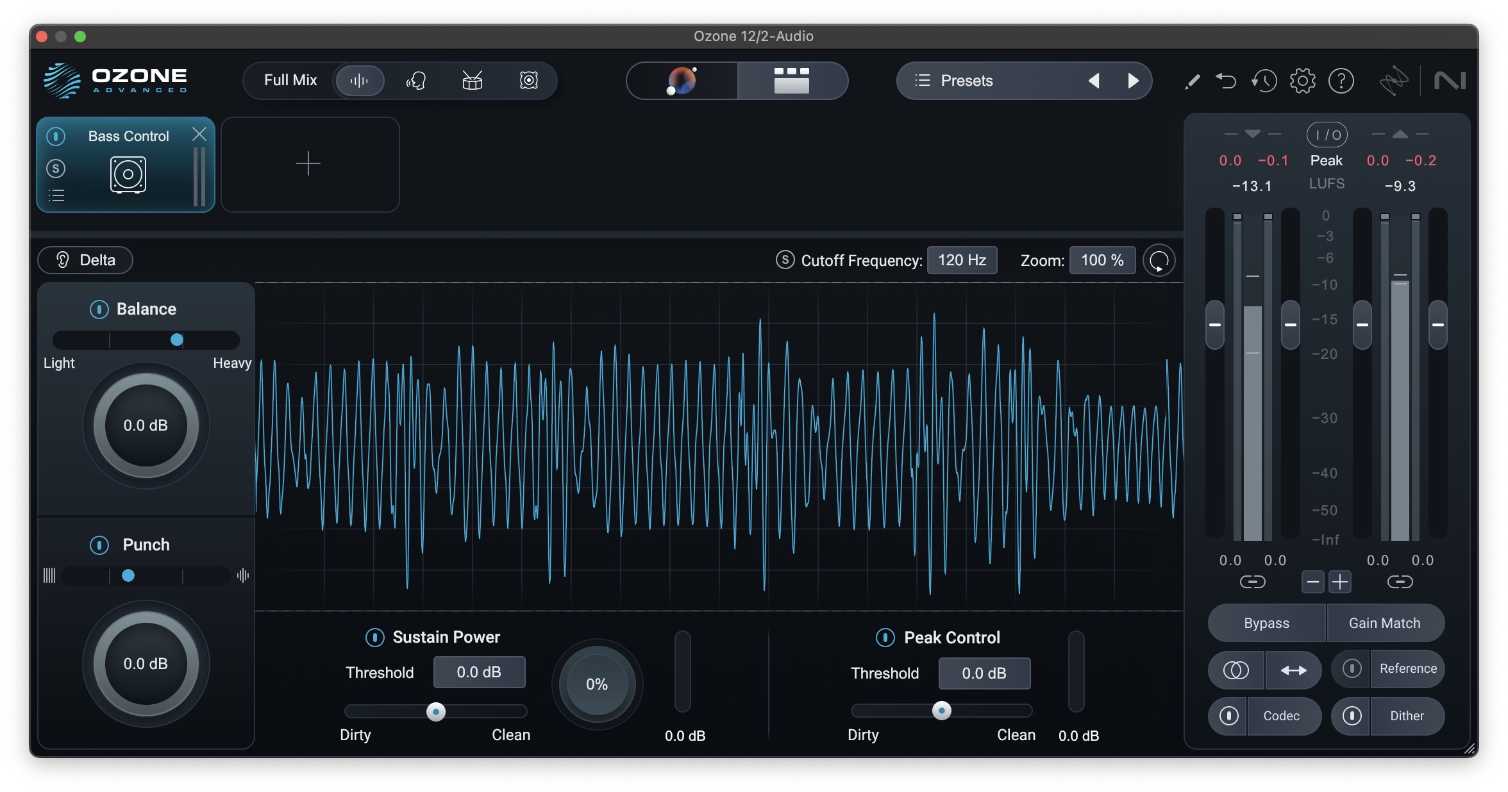Toggle Reference power button
1508x792 pixels.
[x=1352, y=669]
